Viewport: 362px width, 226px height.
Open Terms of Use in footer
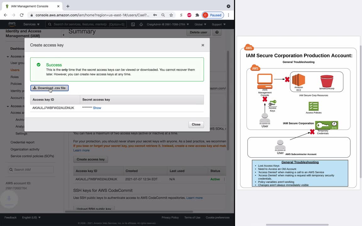(x=192, y=218)
